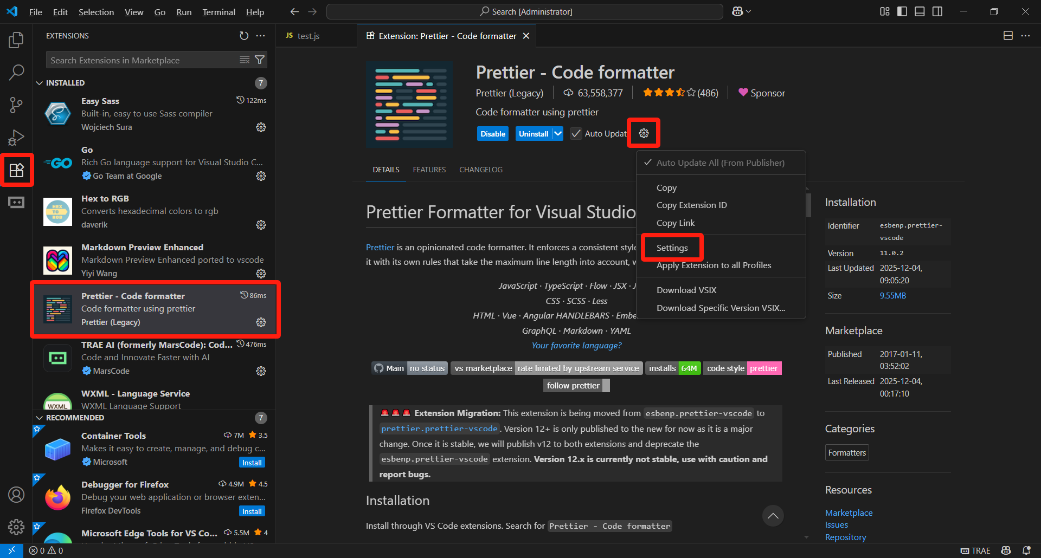Image resolution: width=1041 pixels, height=558 pixels.
Task: Choose Settings in the context menu
Action: pyautogui.click(x=672, y=248)
